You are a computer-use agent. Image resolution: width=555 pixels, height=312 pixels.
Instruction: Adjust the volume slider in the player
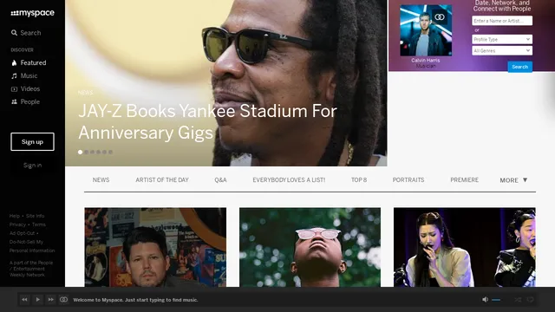point(496,300)
